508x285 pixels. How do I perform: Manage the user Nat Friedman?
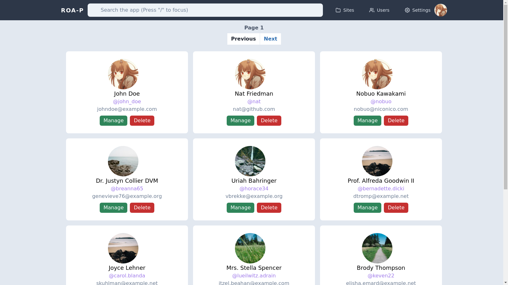pos(240,120)
